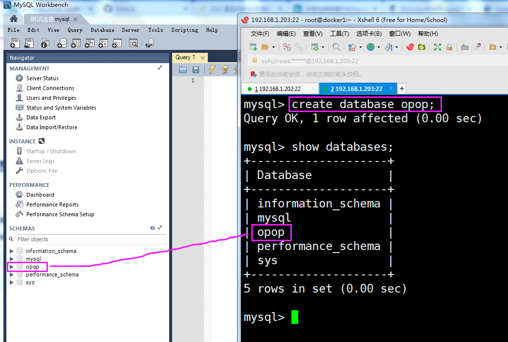Viewport: 508px width, 342px height.
Task: Refresh the SCHEMAS list
Action: (x=152, y=228)
